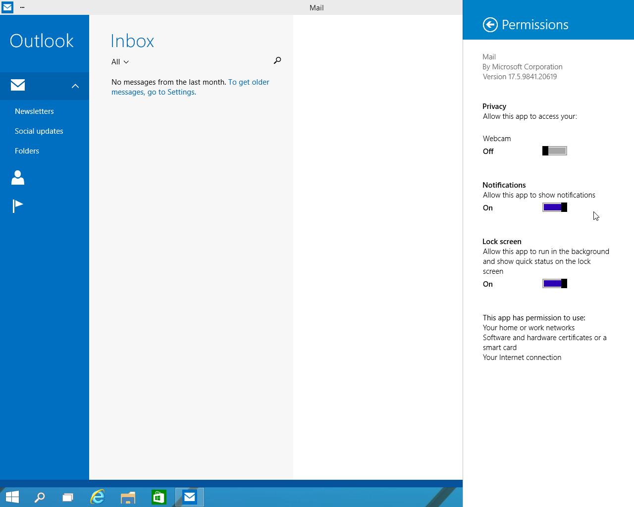
Task: Turn on the Webcam toggle
Action: click(x=555, y=151)
